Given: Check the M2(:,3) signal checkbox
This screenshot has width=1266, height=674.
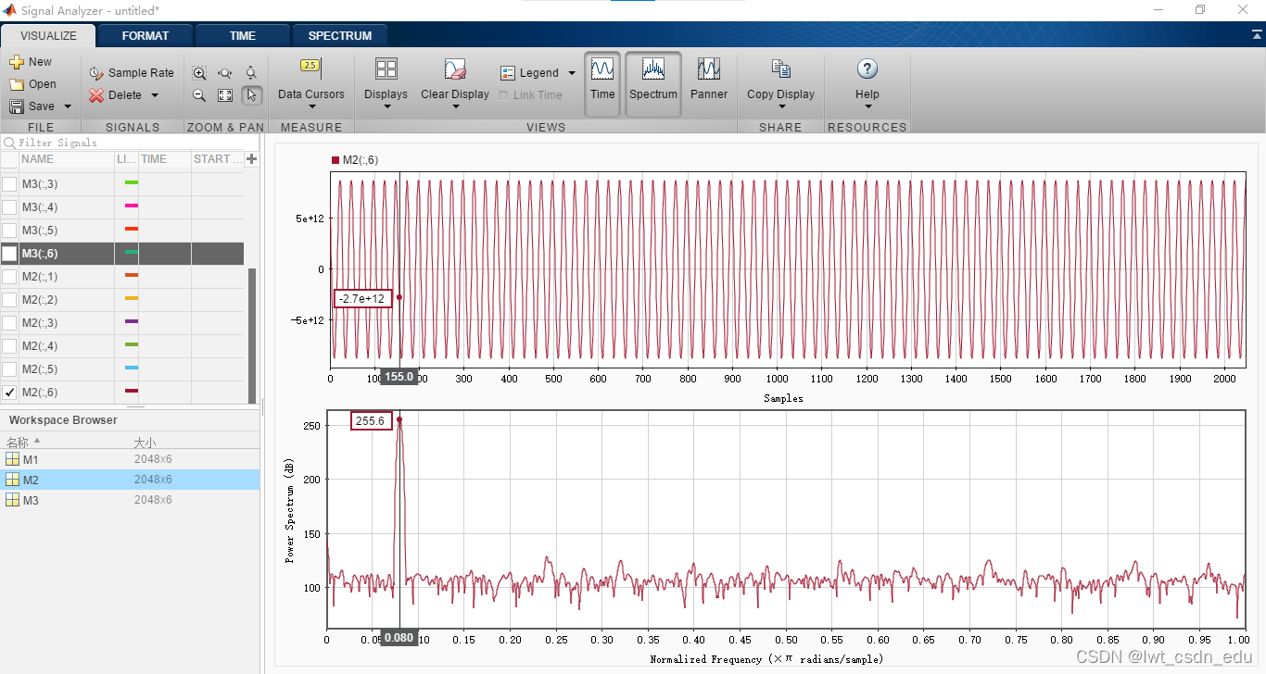Looking at the screenshot, I should 9,323.
